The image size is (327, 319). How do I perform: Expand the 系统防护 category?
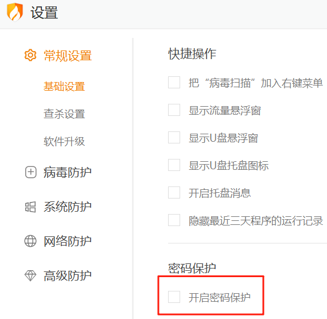point(68,207)
